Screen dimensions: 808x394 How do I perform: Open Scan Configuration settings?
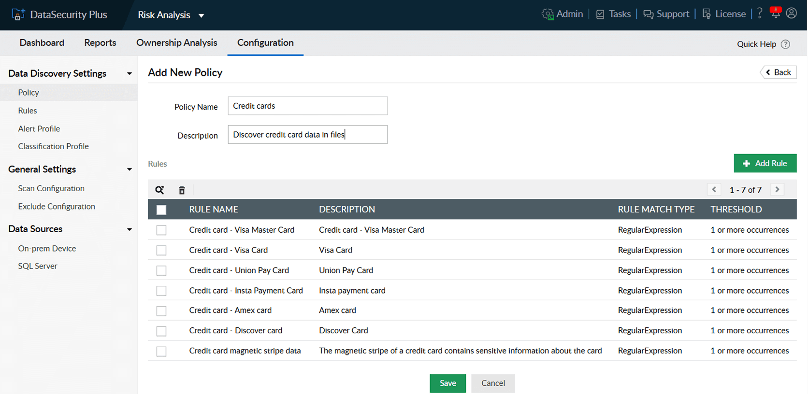[x=51, y=188]
